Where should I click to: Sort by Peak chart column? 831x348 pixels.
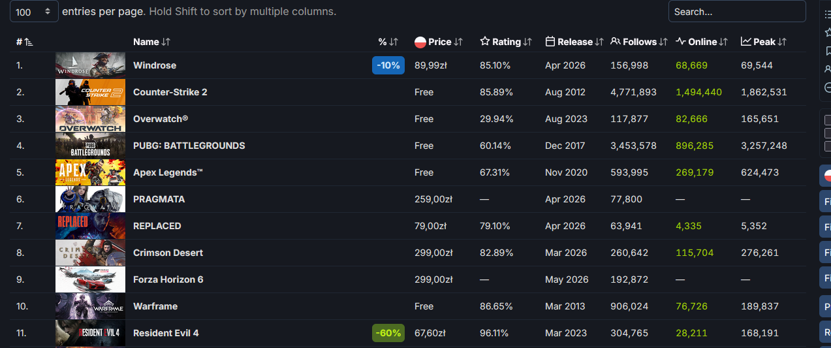[764, 42]
